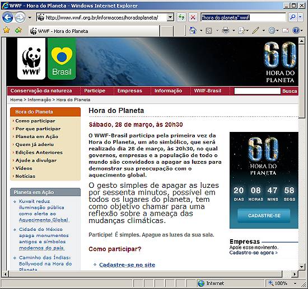Open the WWF-Brasil menu item
Viewport: 308px width, 289px height.
(208, 91)
